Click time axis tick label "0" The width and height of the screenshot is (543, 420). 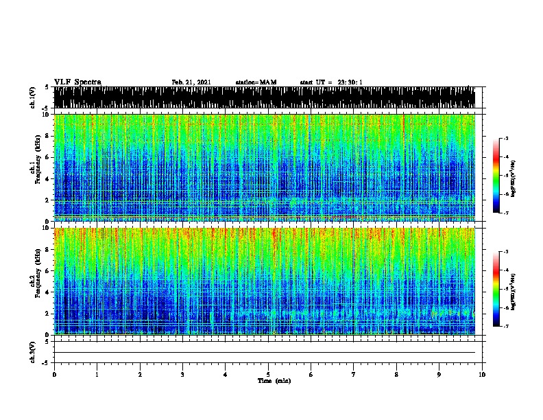pos(54,375)
